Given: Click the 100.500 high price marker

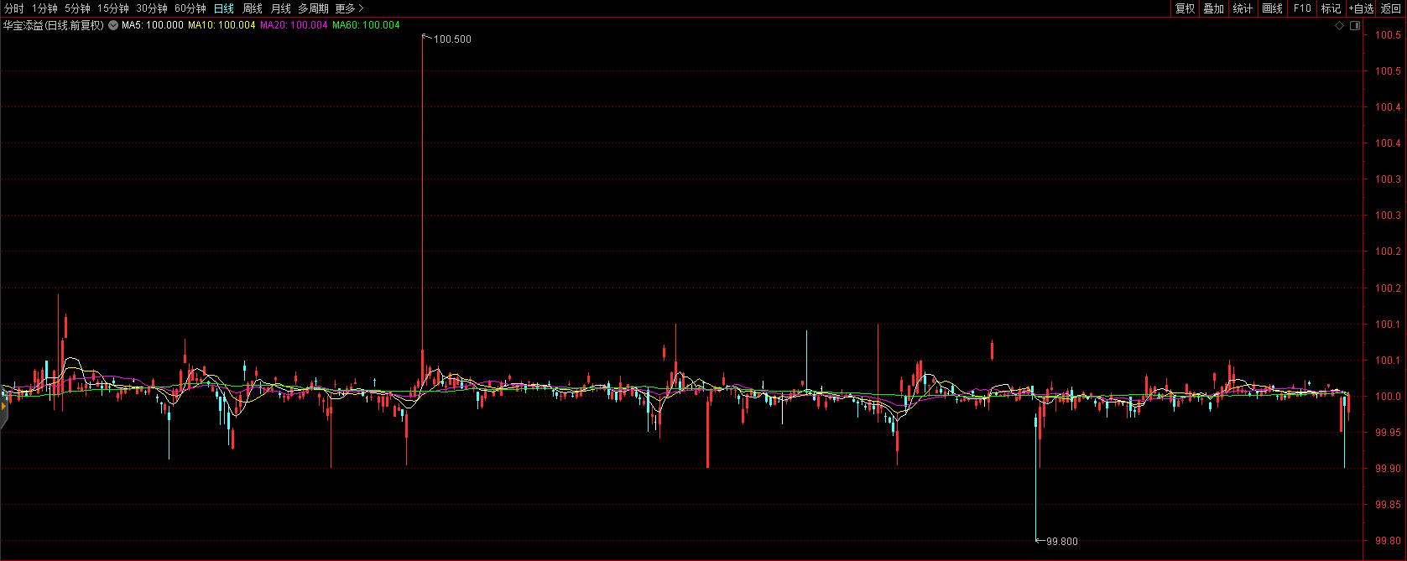Looking at the screenshot, I should pos(452,39).
